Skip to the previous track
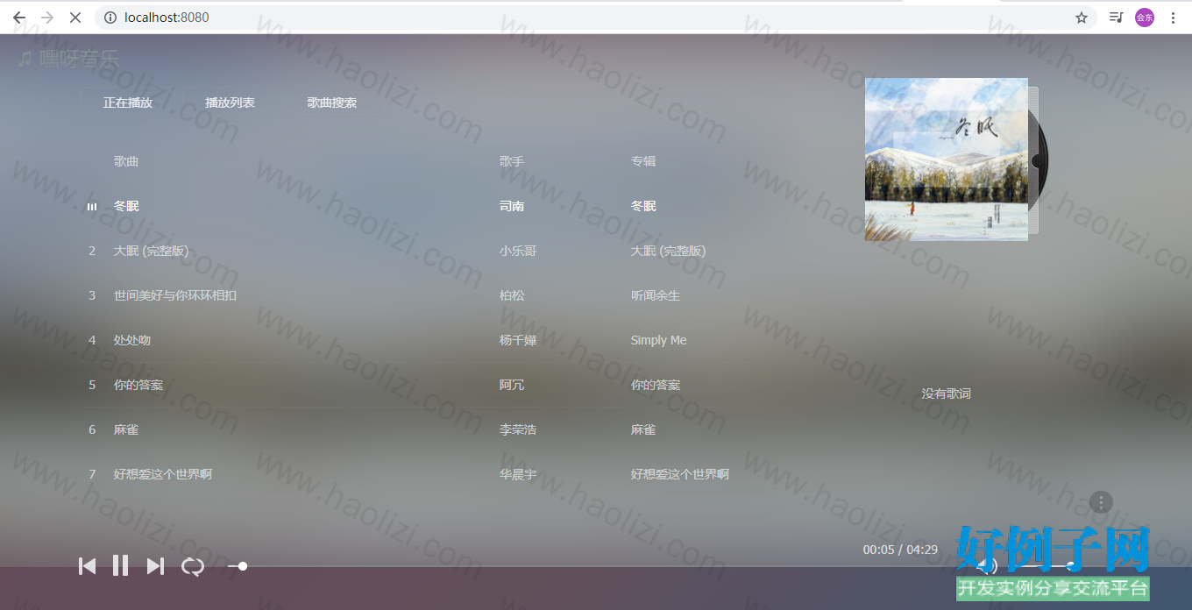 coord(87,566)
